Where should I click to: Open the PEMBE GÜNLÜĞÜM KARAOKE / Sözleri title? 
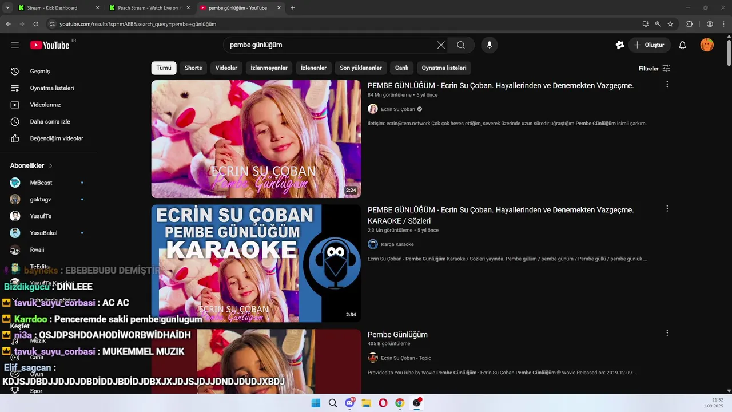[500, 215]
